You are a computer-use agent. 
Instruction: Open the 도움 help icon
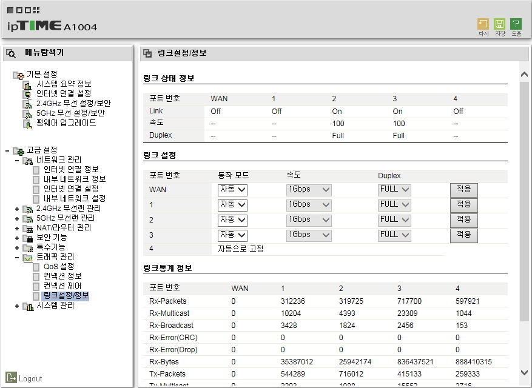(516, 24)
